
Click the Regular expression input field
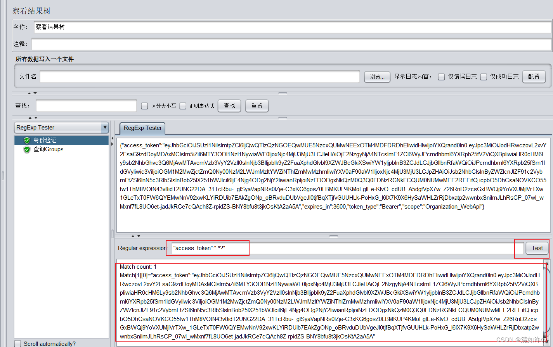[x=347, y=248]
